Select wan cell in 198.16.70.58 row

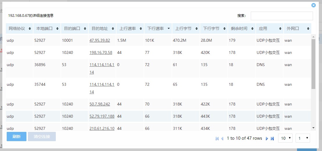click(297, 52)
